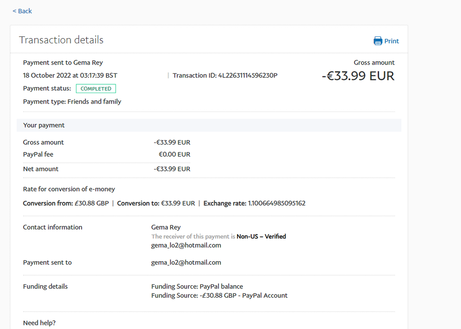
Task: Click the PayPal fee value €0.00 EUR
Action: click(x=174, y=154)
